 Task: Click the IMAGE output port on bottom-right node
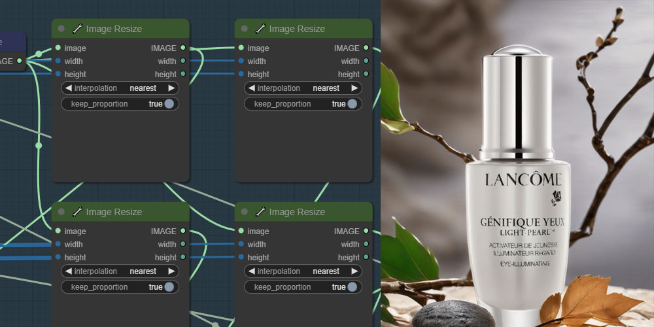coord(366,231)
